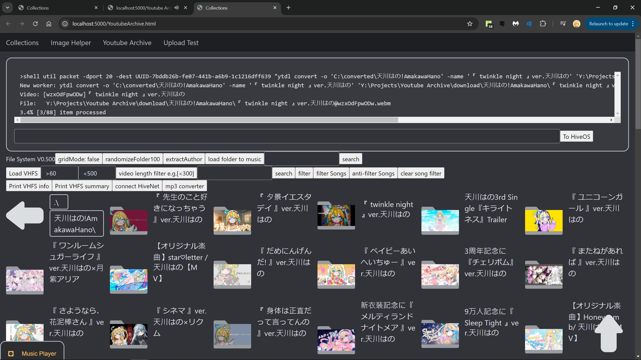The image size is (641, 360).
Task: Toggle gridMode from false to true
Action: 78,159
